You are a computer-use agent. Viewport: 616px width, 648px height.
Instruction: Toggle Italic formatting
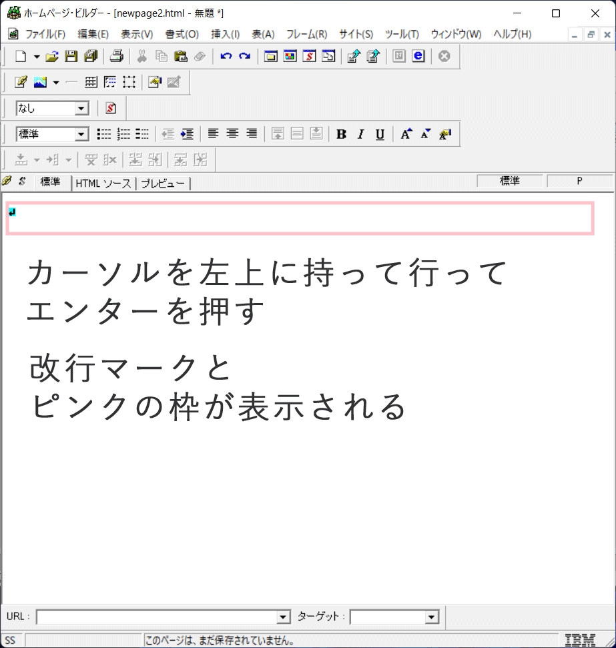(360, 134)
